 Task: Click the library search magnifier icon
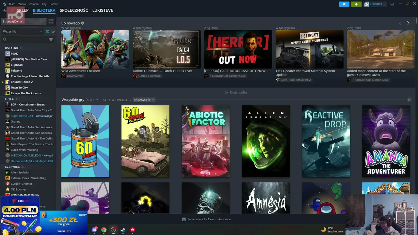point(5,39)
